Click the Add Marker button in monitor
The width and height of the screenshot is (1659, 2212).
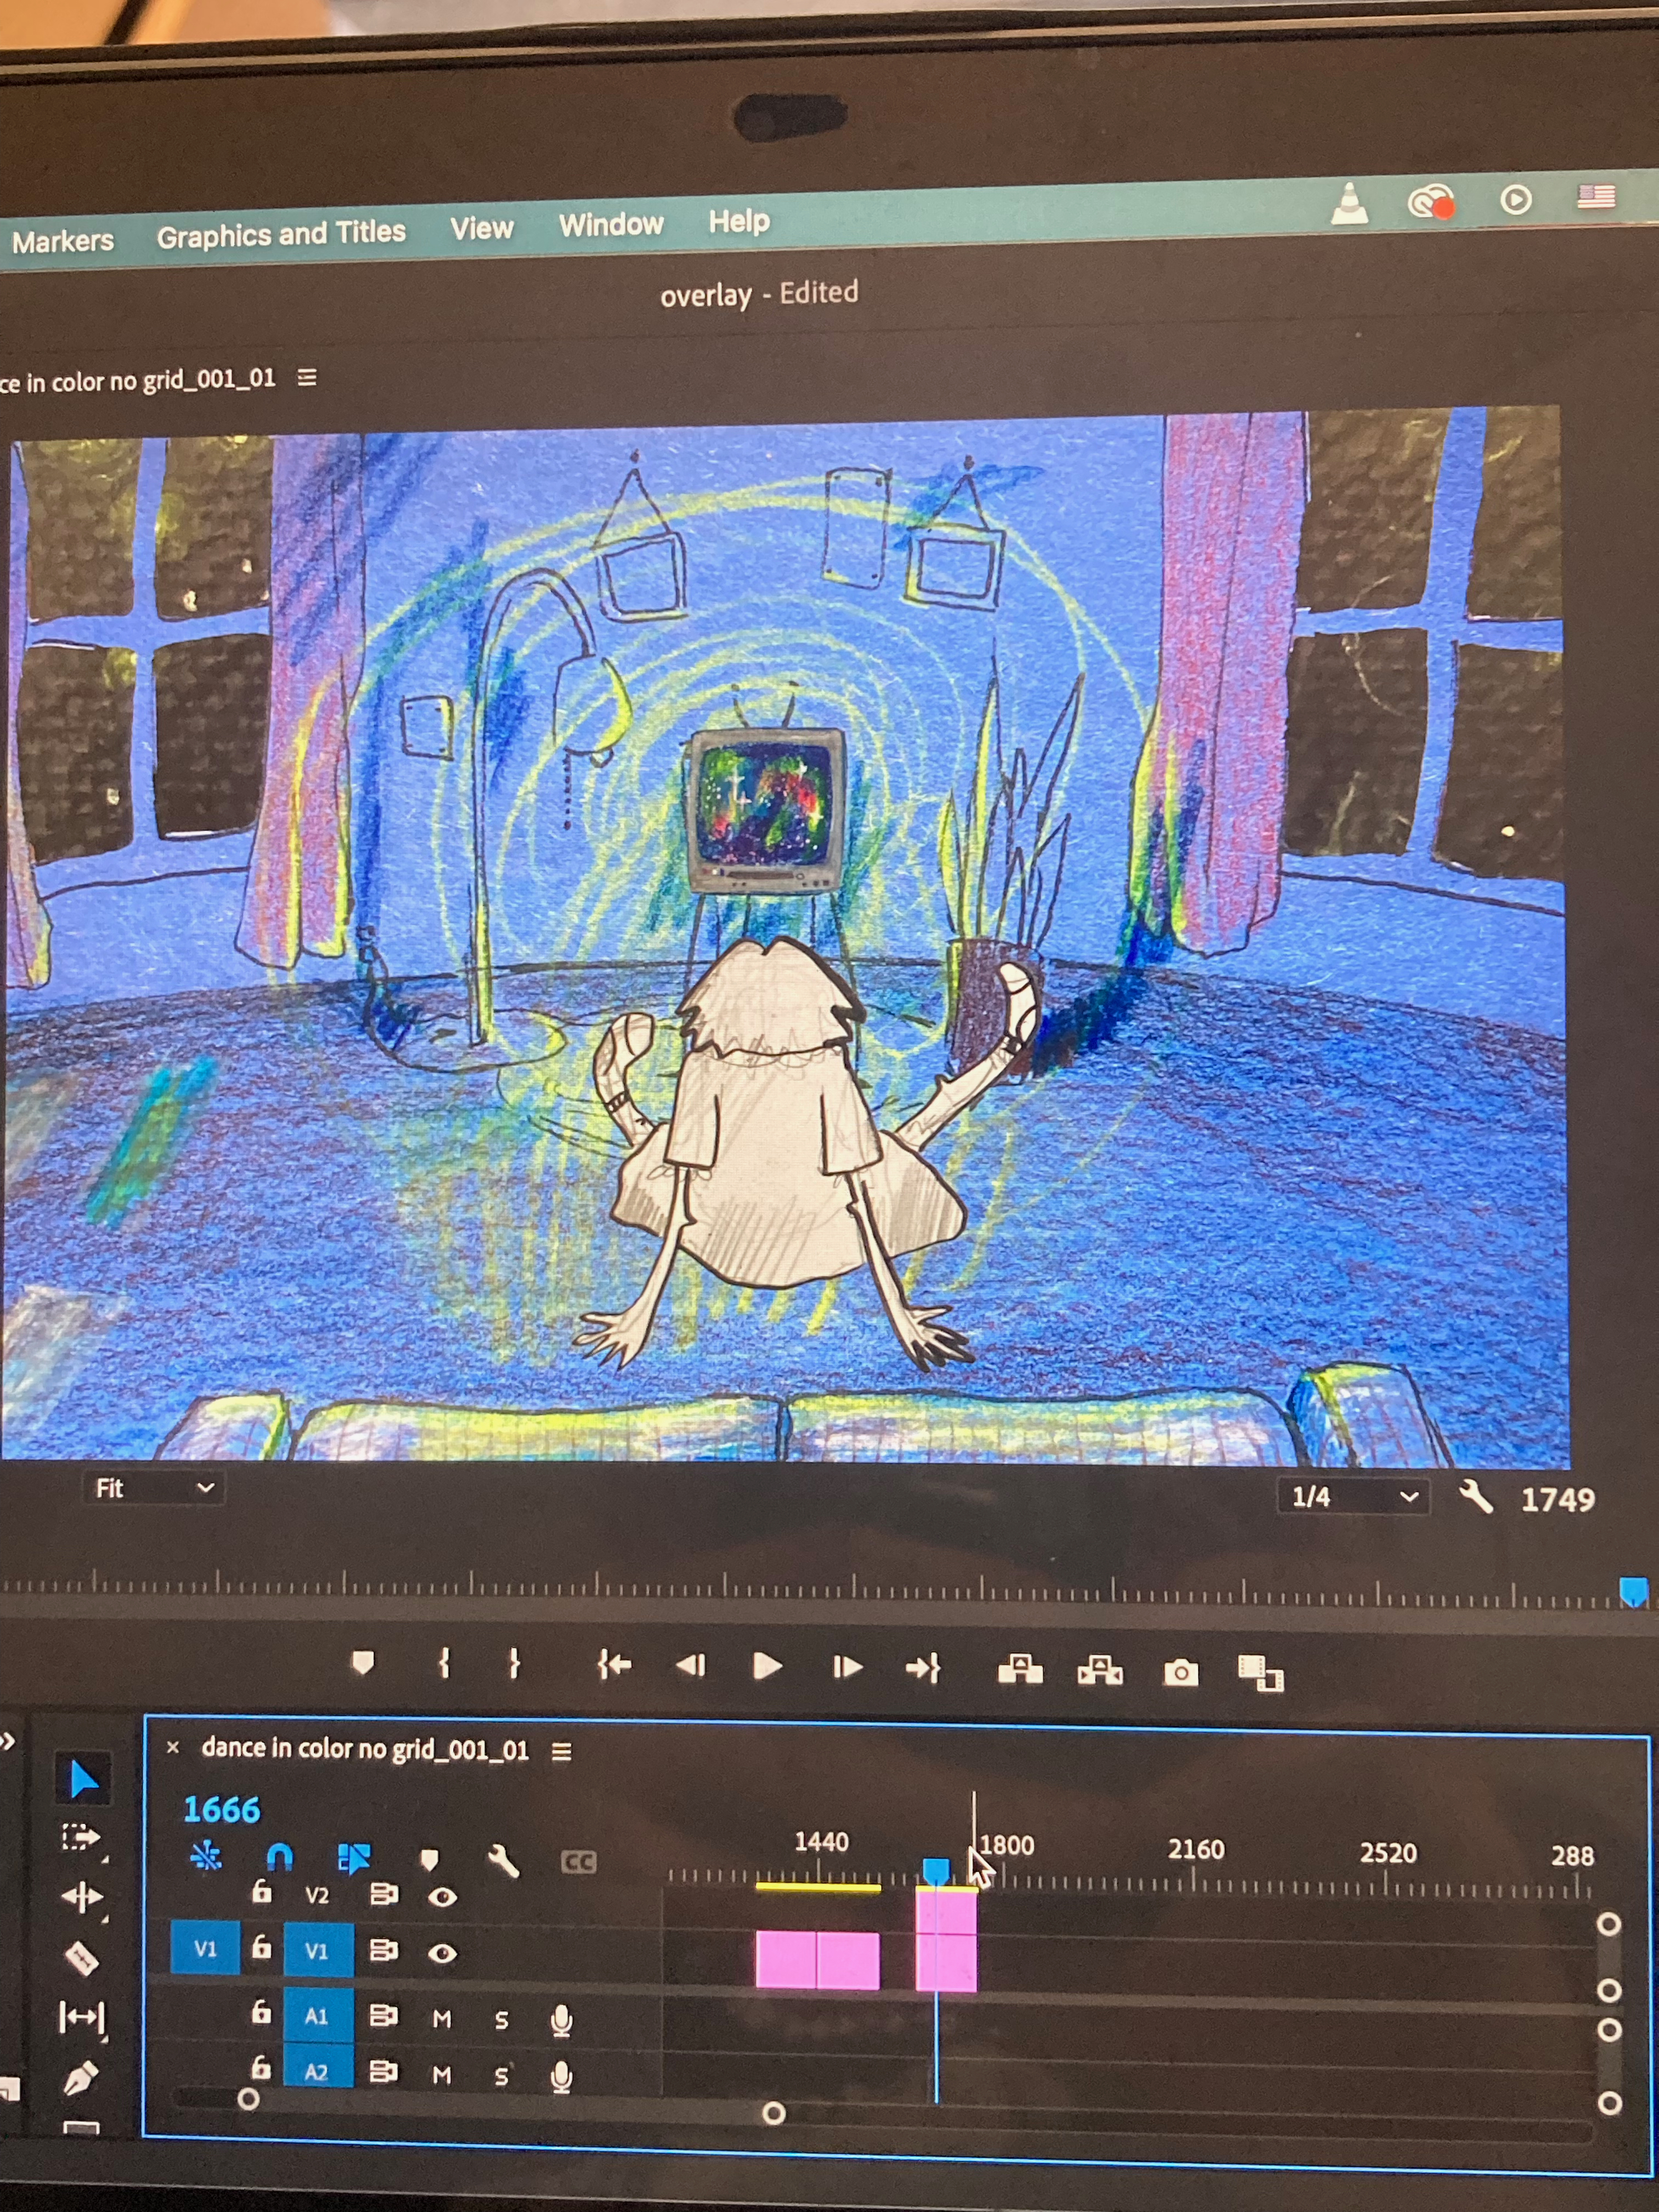363,1662
